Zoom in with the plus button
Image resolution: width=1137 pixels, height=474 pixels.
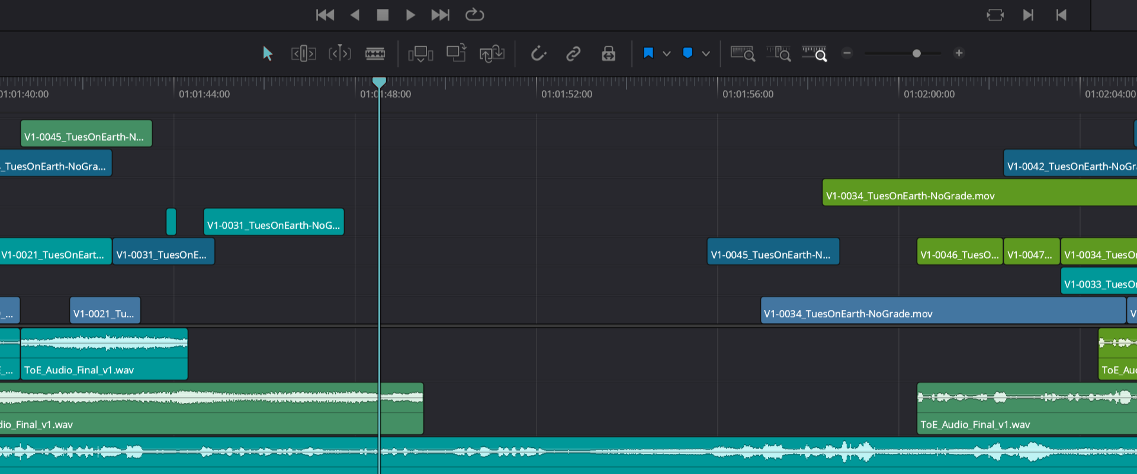coord(959,53)
